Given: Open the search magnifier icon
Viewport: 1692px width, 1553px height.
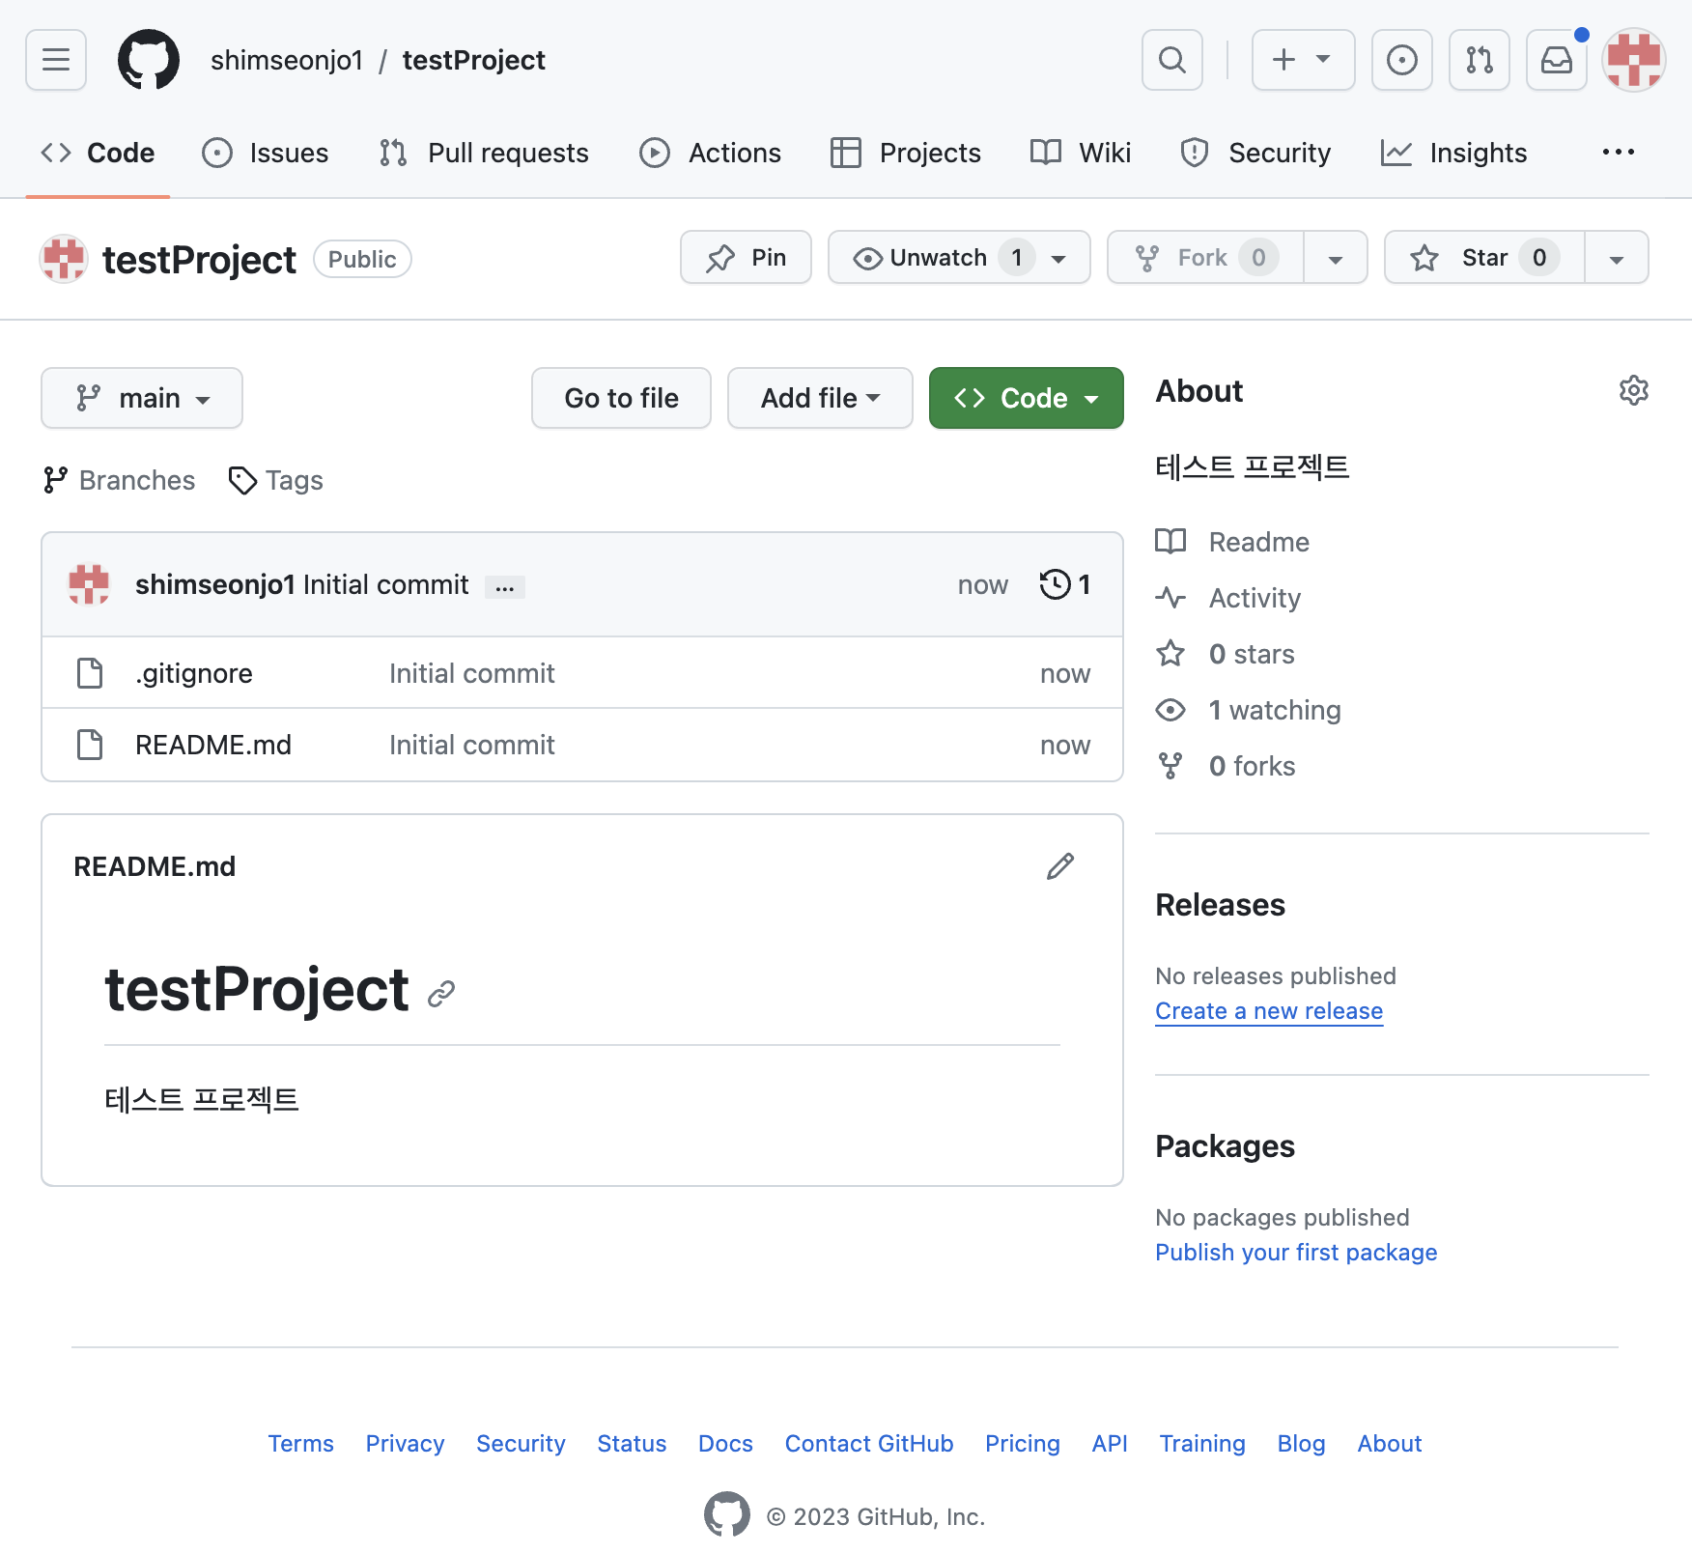Looking at the screenshot, I should pyautogui.click(x=1171, y=60).
